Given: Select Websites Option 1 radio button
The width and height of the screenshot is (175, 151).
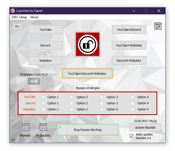Looking at the screenshot, I should coord(43,110).
